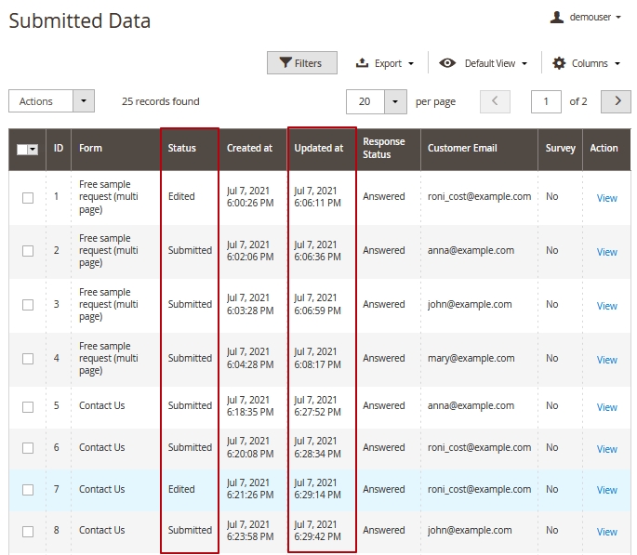The width and height of the screenshot is (637, 555).
Task: Expand the Actions dropdown
Action: coord(83,101)
